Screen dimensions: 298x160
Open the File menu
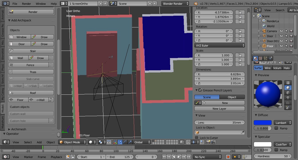15,3
